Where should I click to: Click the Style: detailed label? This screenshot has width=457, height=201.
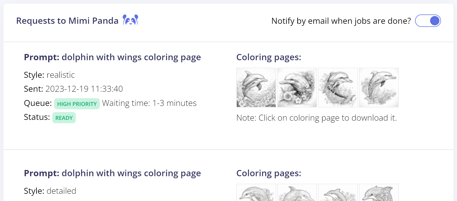[x=50, y=191]
